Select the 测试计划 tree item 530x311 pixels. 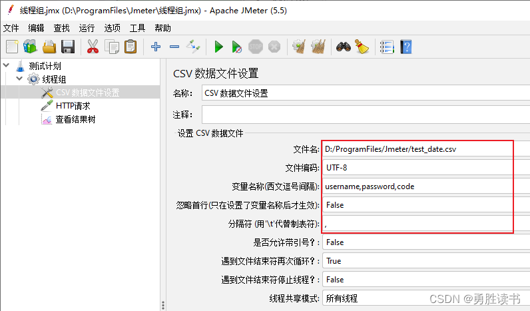pyautogui.click(x=45, y=66)
